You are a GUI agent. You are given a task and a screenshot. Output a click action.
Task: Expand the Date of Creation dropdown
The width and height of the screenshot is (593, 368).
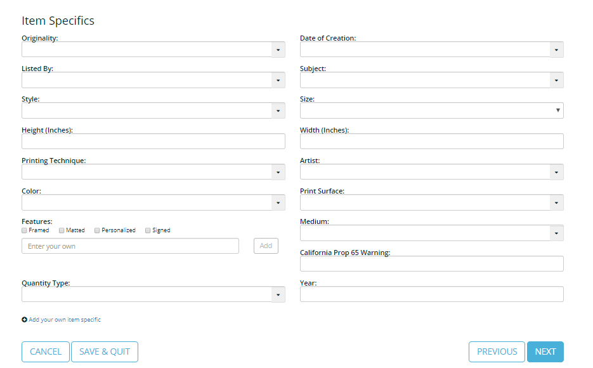point(556,50)
